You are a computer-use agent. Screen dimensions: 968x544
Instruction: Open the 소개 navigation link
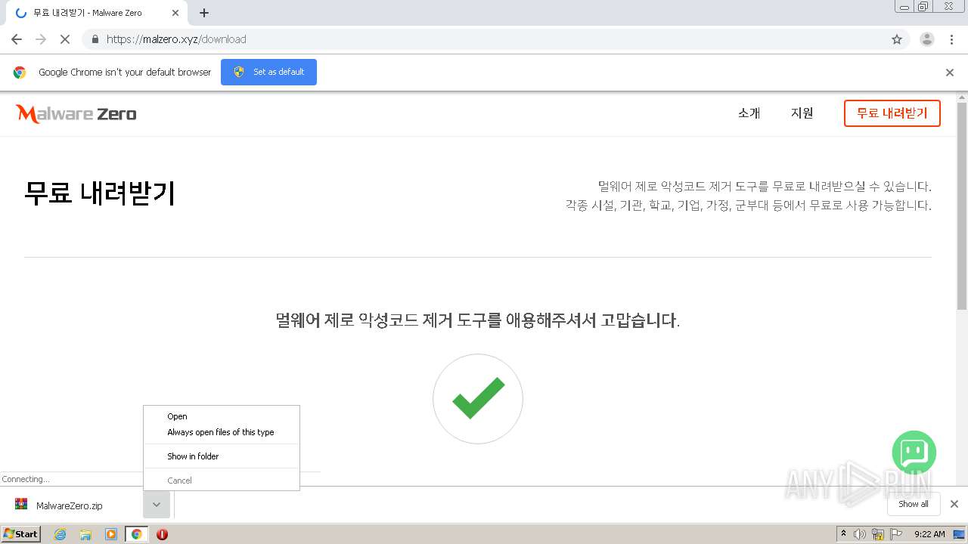749,113
